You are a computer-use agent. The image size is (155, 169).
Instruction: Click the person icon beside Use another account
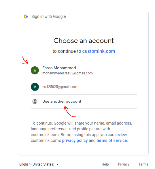coord(35,102)
